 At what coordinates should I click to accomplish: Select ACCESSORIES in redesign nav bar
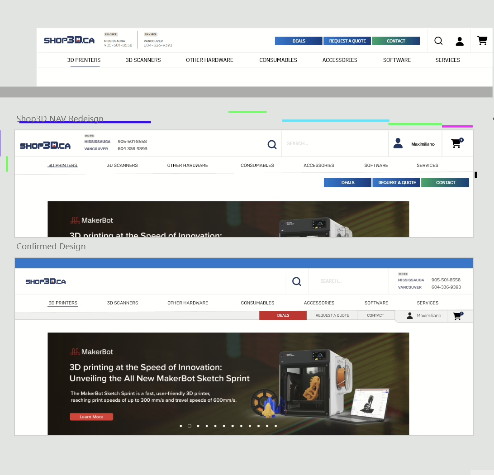click(x=319, y=166)
